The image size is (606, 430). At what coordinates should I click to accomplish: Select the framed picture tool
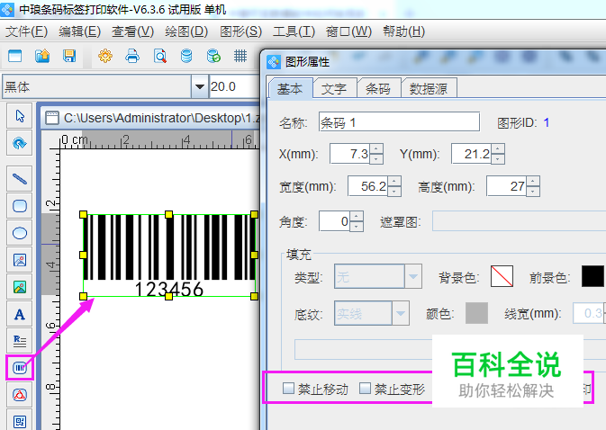tap(20, 260)
